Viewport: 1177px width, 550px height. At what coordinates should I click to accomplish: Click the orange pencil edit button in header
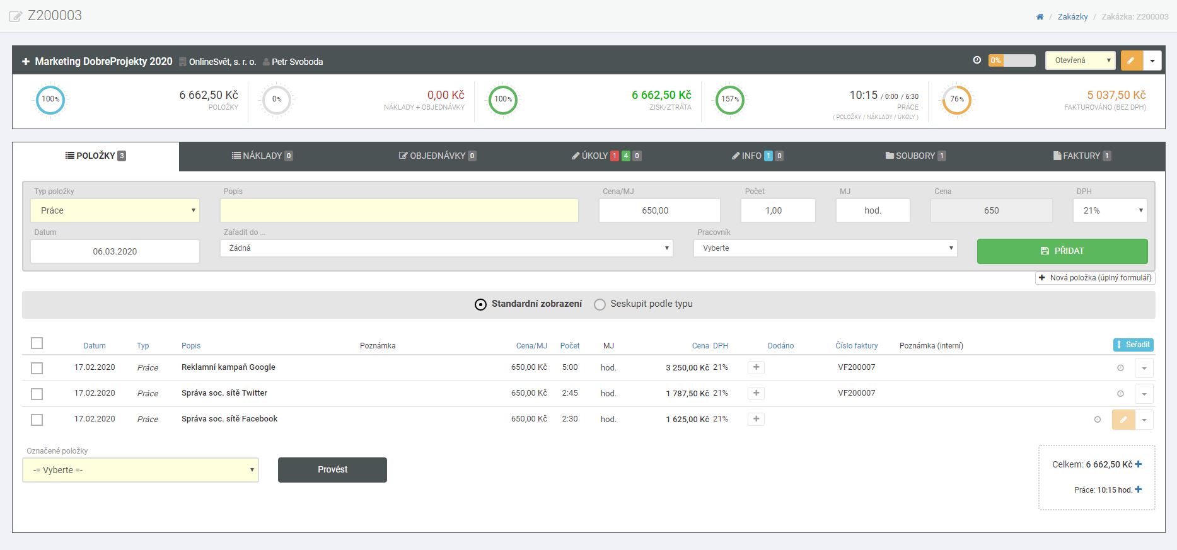tap(1132, 60)
